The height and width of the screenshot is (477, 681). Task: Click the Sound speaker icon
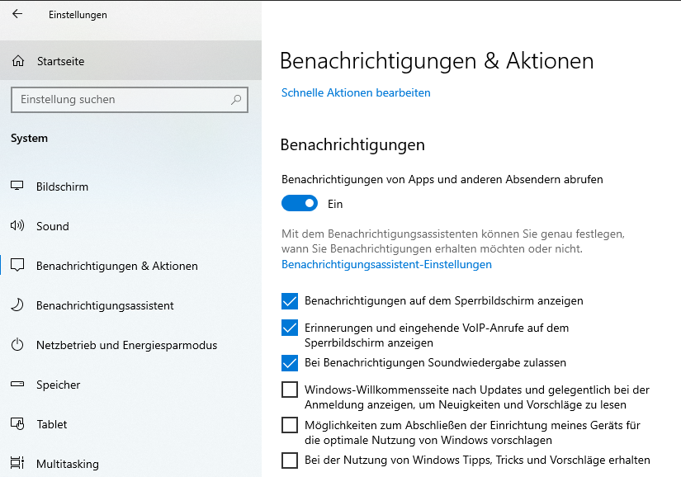[17, 225]
